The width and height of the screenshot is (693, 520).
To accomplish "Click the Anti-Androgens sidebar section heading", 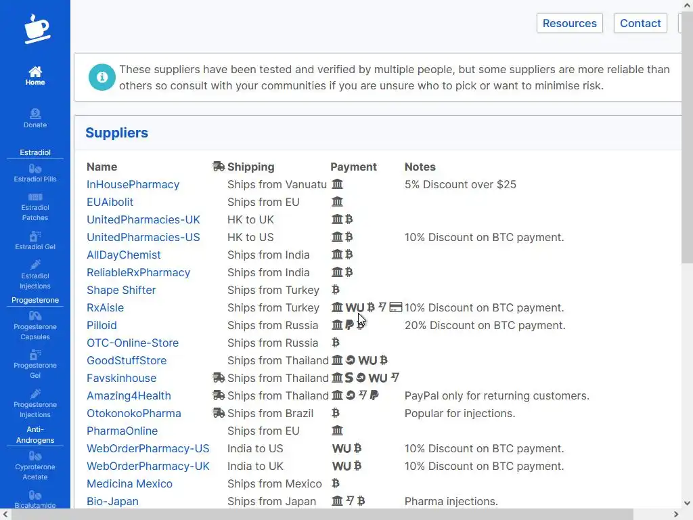I will point(35,435).
